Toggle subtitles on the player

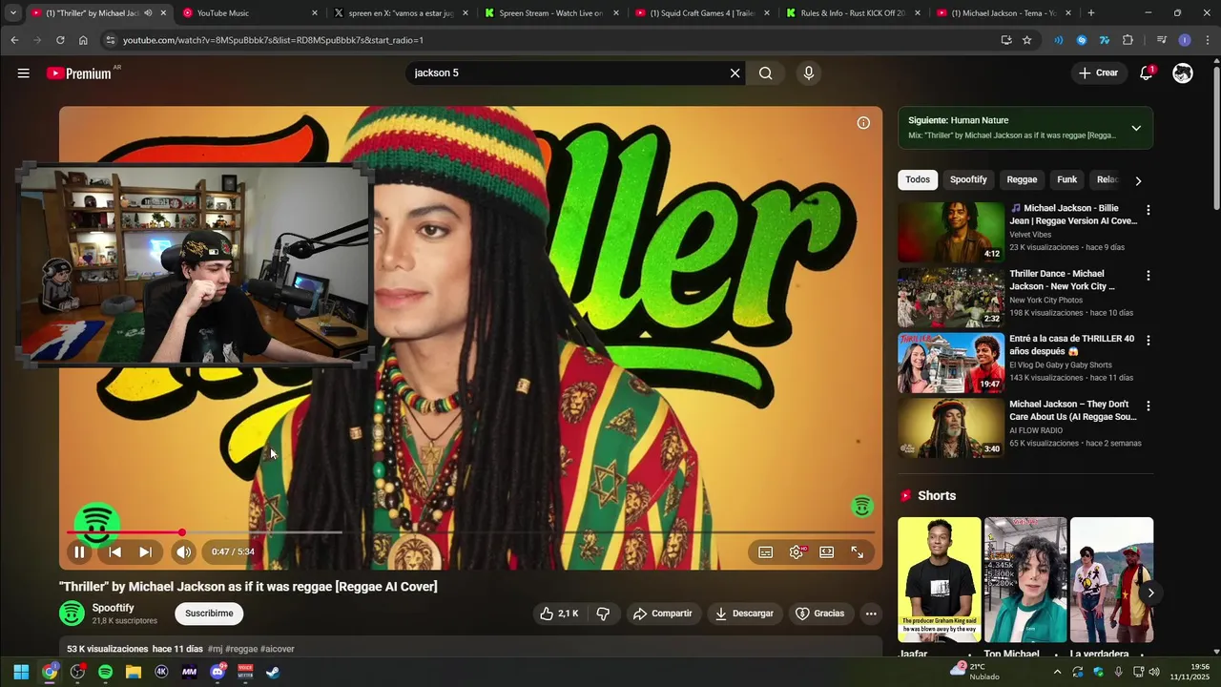coord(765,552)
